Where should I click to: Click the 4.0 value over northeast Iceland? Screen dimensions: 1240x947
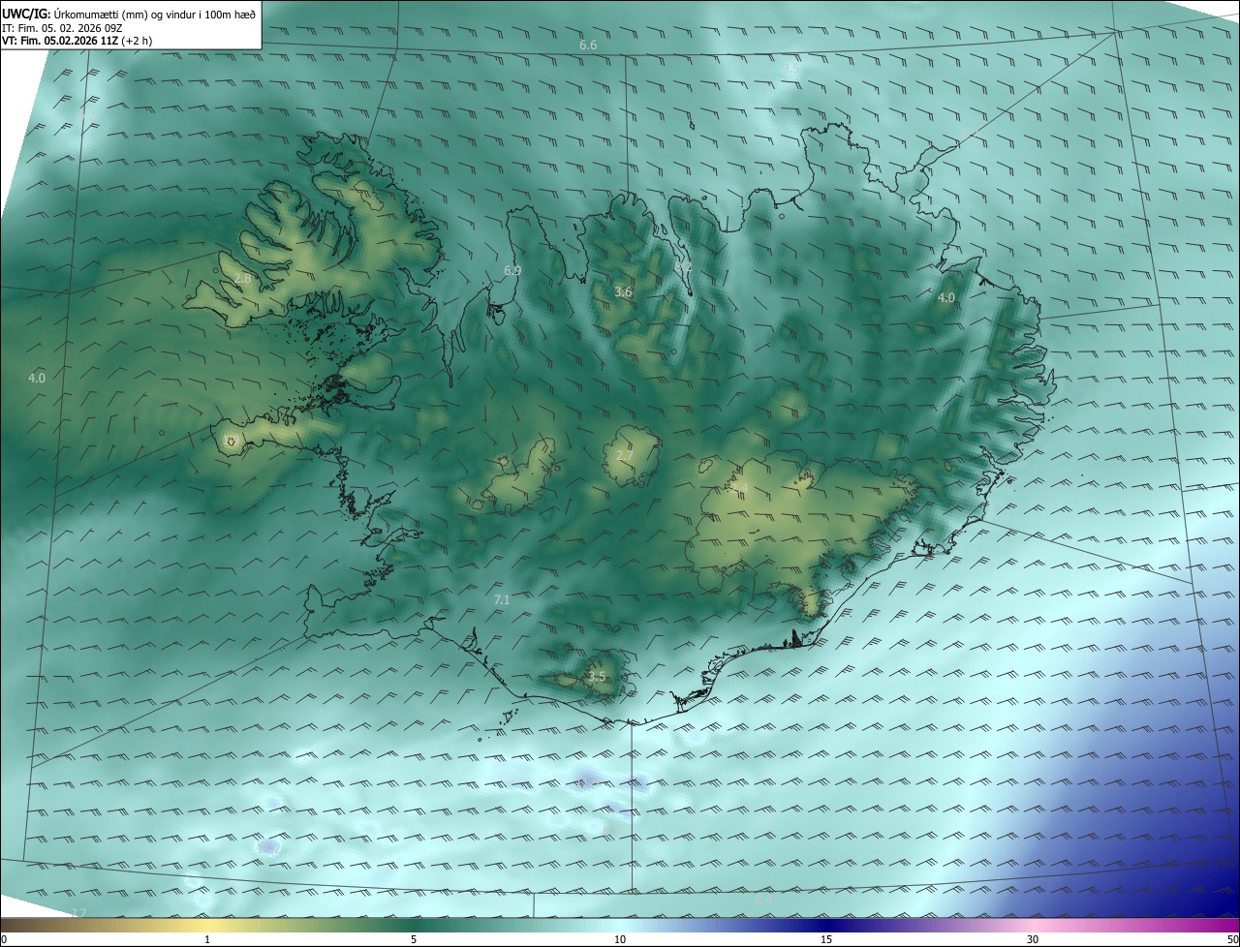click(946, 297)
